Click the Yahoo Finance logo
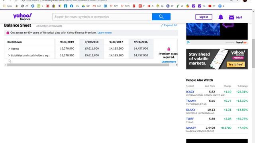 pyautogui.click(x=22, y=17)
